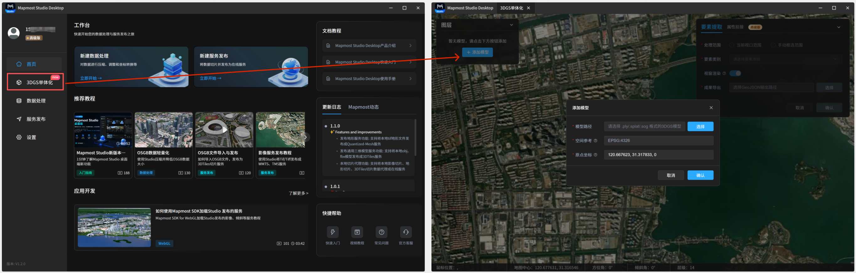Viewport: 856px width, 273px height.
Task: Click 确认 in the 要素提取 panel
Action: click(x=829, y=108)
